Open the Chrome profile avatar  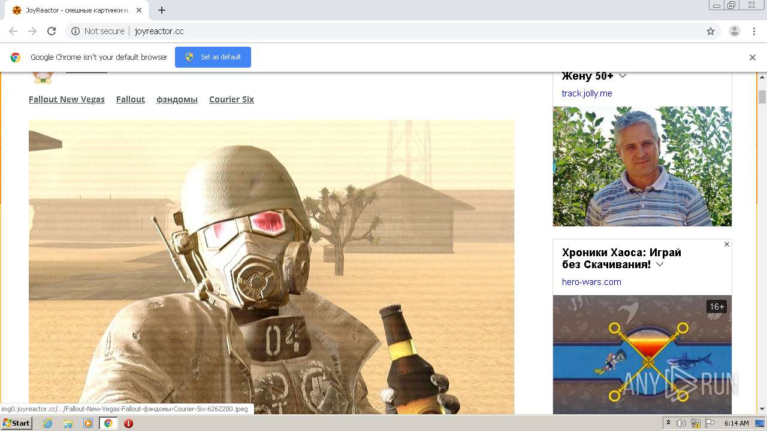click(x=735, y=31)
